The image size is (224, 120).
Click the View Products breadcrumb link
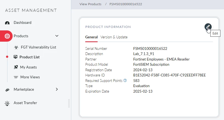[90, 4]
